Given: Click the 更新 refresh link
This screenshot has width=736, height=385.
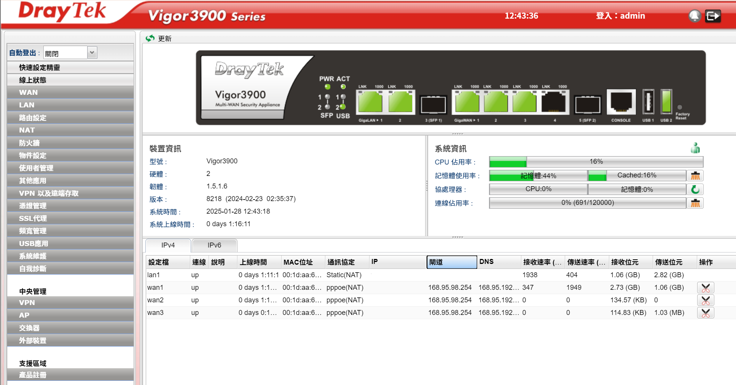Looking at the screenshot, I should [x=165, y=38].
